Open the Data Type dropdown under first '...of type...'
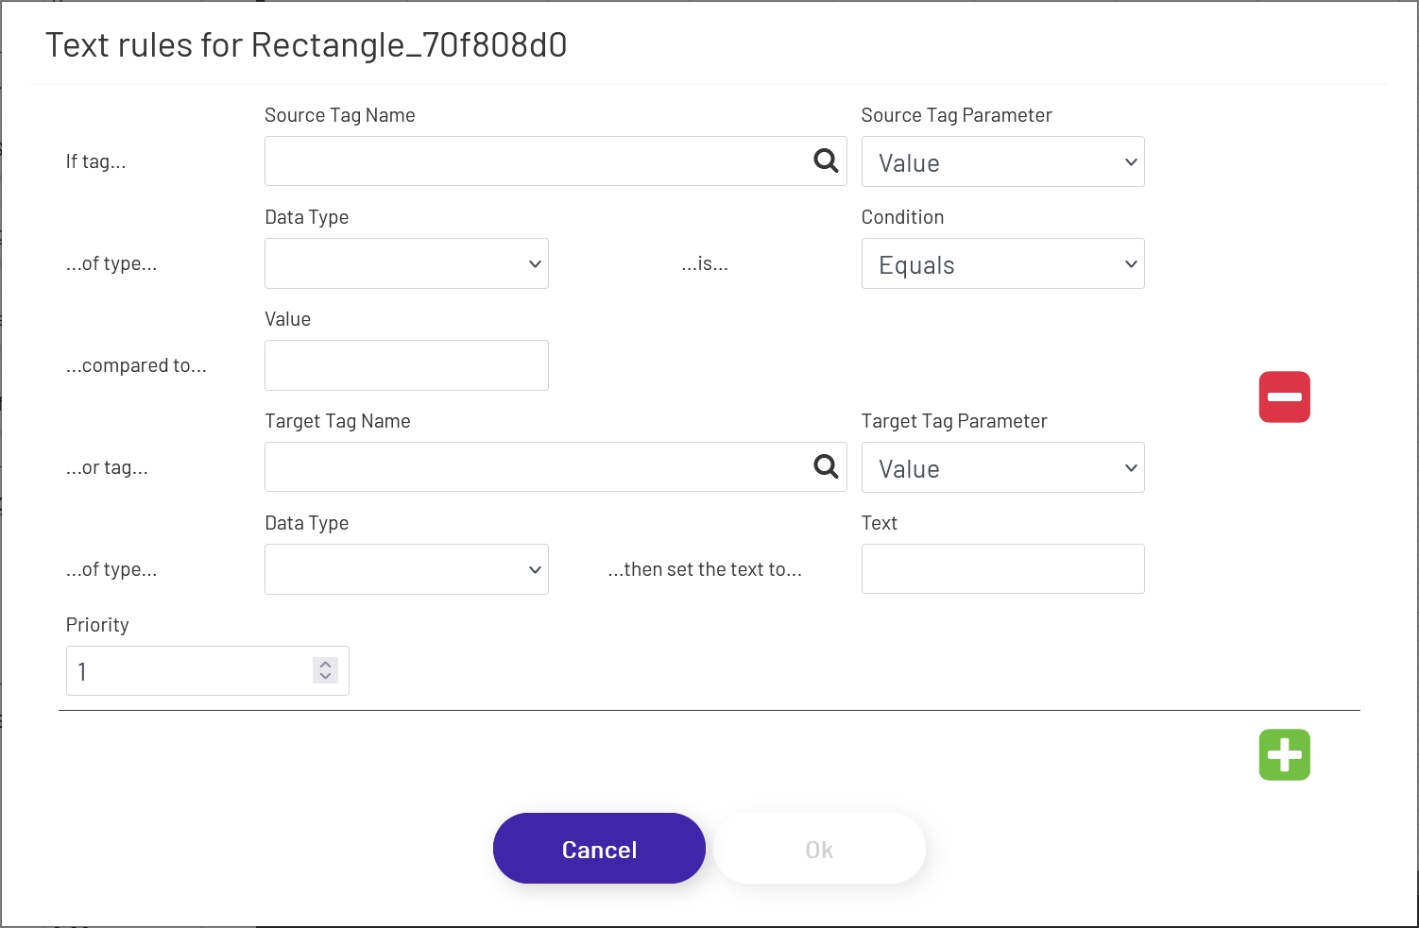 pyautogui.click(x=405, y=263)
